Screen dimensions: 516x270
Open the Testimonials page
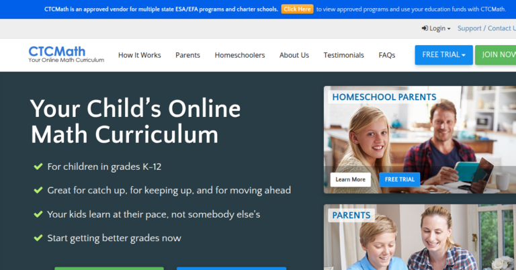(x=343, y=55)
